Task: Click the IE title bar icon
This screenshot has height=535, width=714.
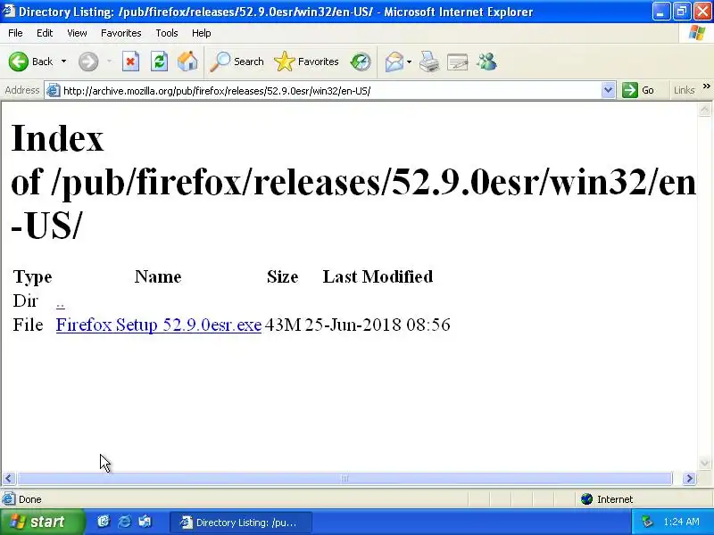Action: coord(8,11)
